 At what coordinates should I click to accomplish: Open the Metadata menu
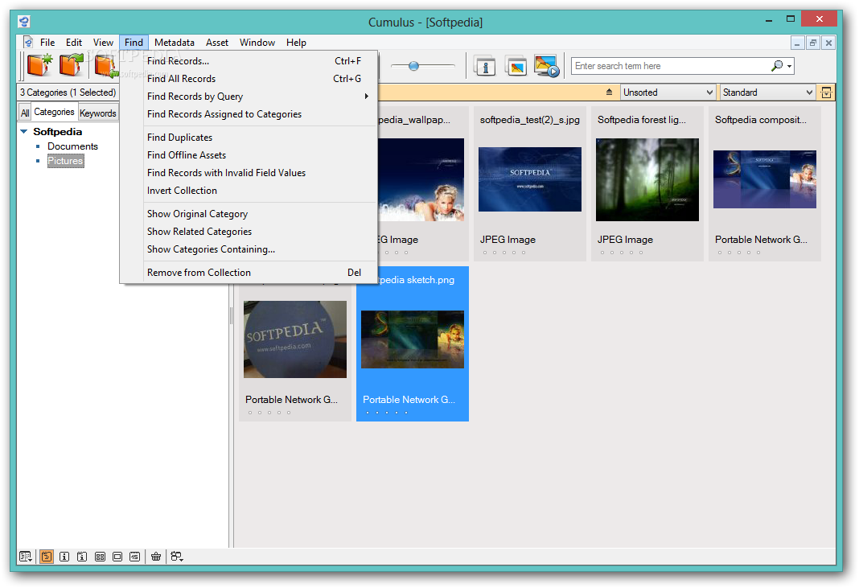pyautogui.click(x=175, y=42)
